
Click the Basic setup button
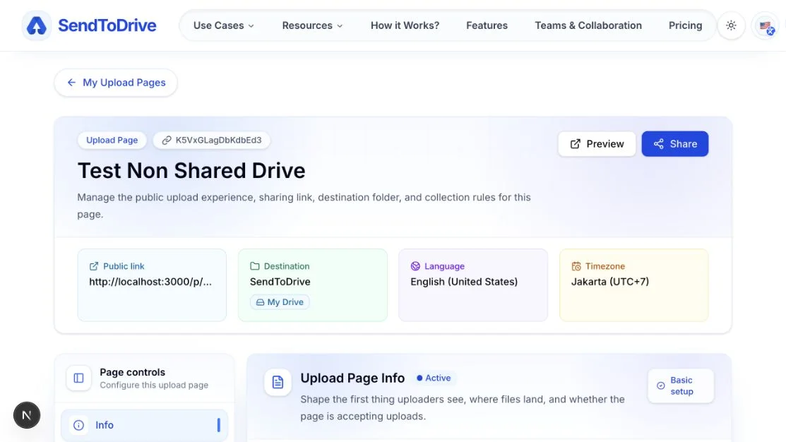tap(681, 386)
